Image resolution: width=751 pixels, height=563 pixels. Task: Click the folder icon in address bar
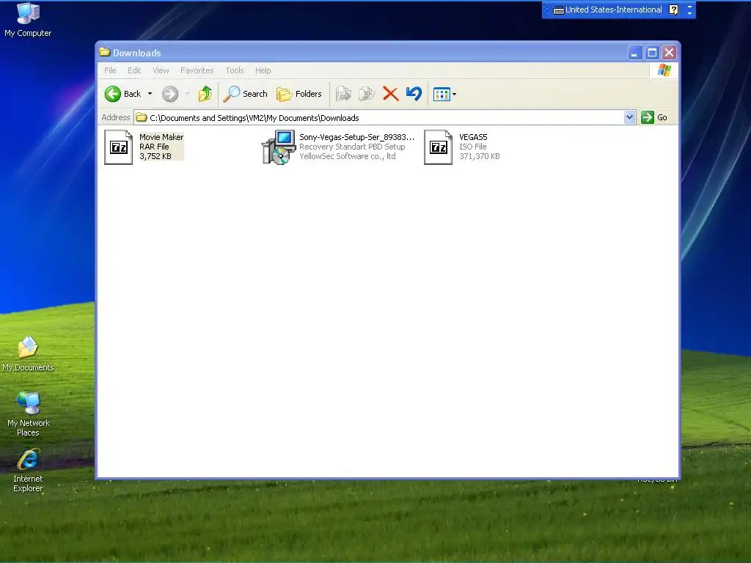pyautogui.click(x=142, y=117)
